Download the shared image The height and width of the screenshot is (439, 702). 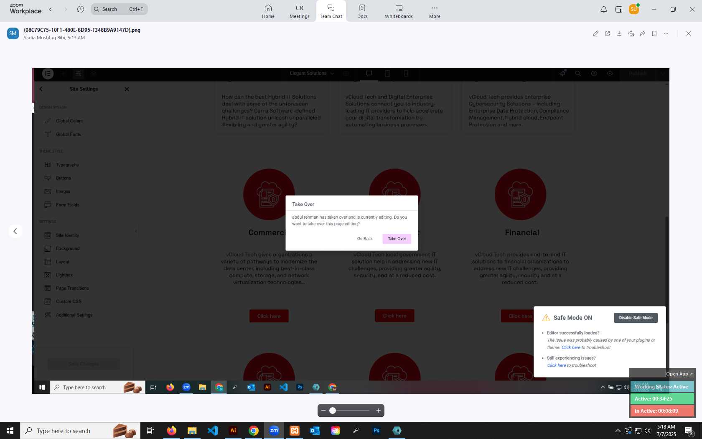point(619,33)
